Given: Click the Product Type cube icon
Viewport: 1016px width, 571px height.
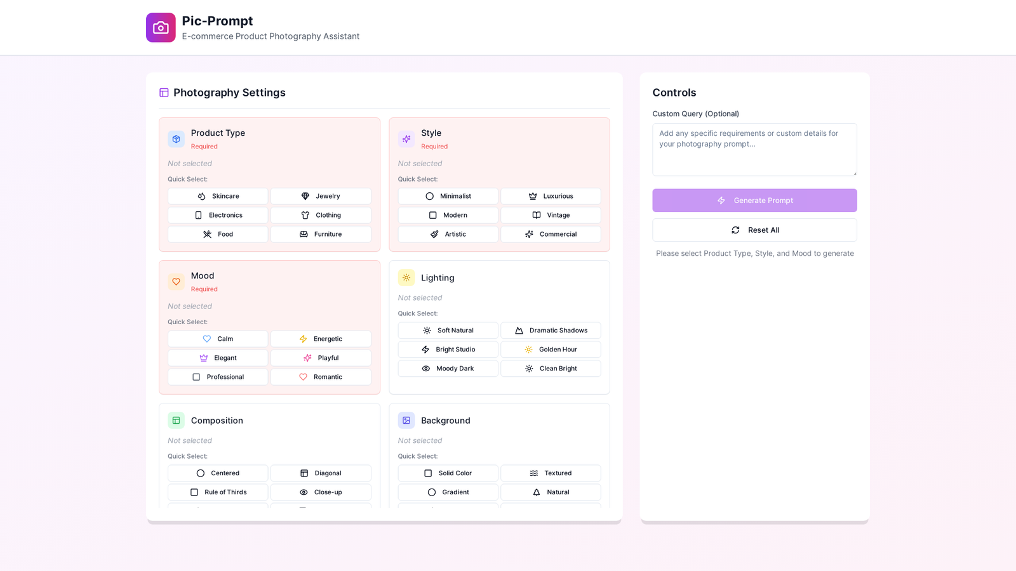Looking at the screenshot, I should pos(176,139).
